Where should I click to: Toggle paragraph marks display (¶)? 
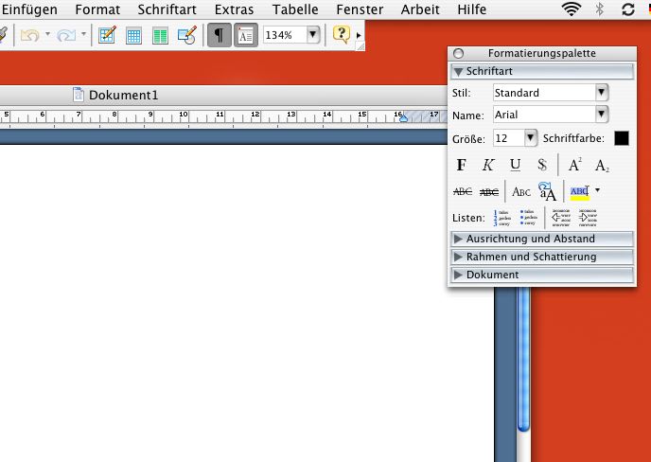point(219,35)
